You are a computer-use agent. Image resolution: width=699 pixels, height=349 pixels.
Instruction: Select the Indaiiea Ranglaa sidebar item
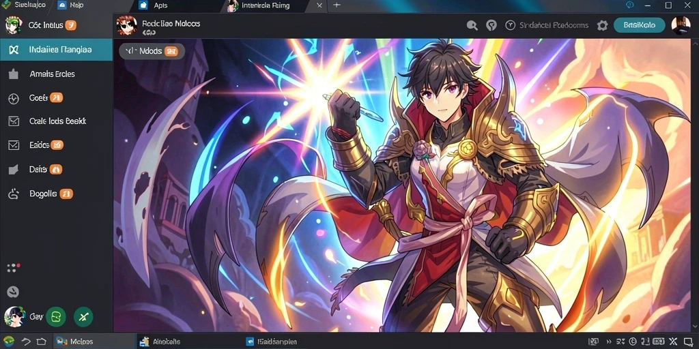56,50
